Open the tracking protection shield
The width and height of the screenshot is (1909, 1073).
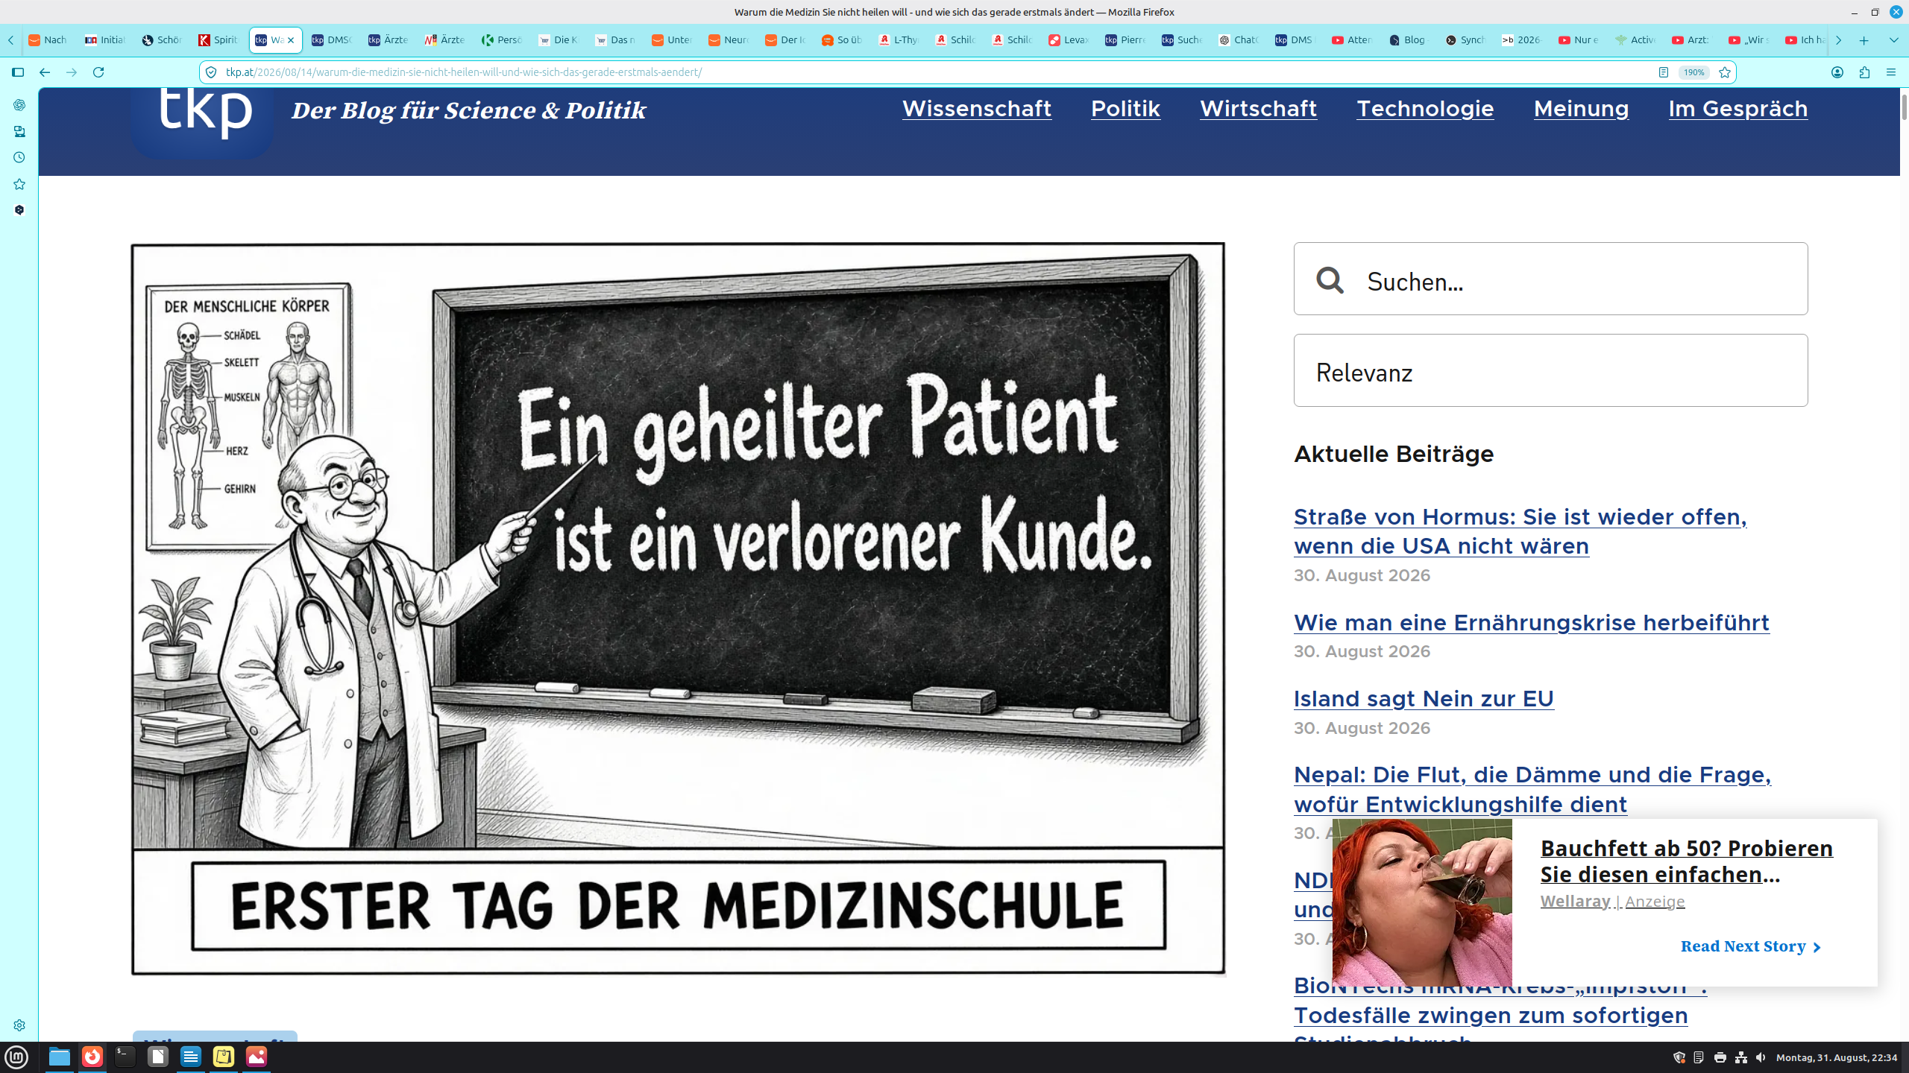211,72
